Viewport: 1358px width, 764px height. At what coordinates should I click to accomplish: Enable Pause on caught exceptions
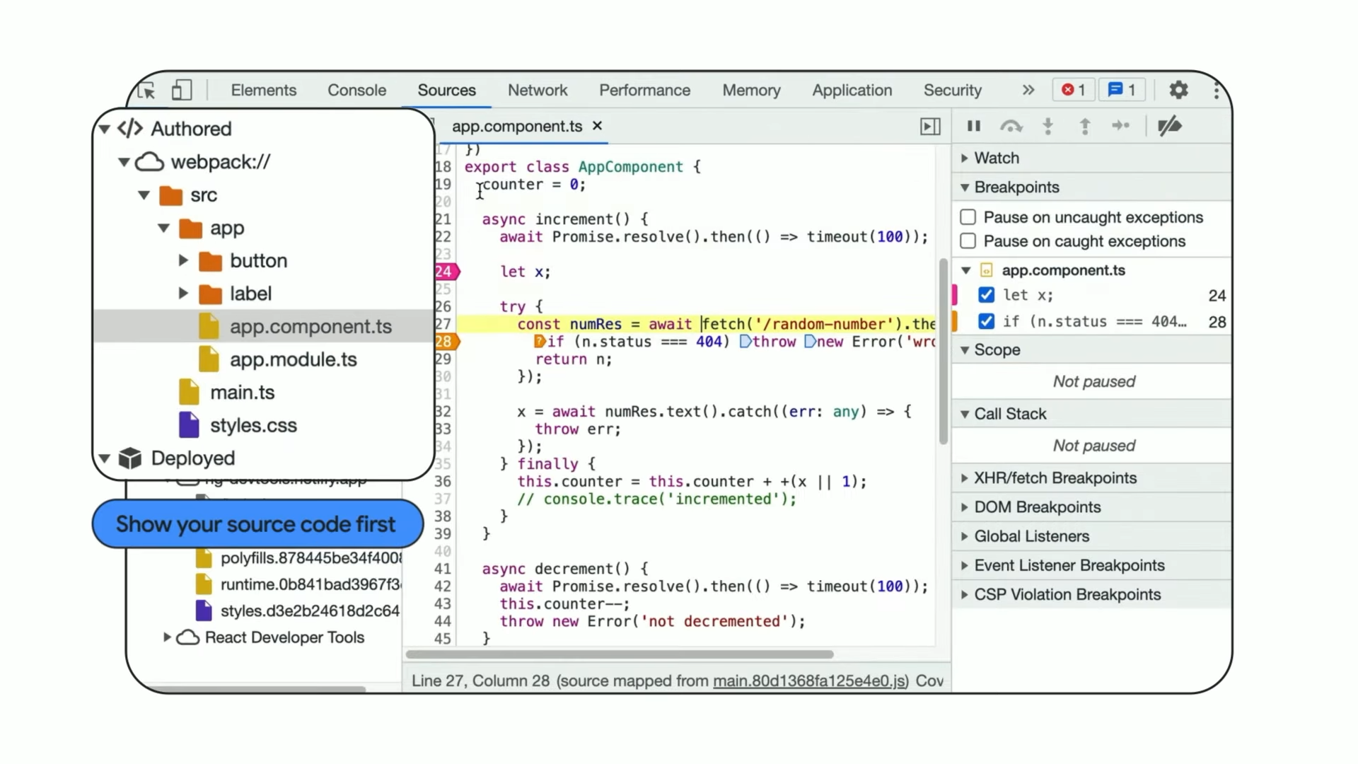(968, 241)
